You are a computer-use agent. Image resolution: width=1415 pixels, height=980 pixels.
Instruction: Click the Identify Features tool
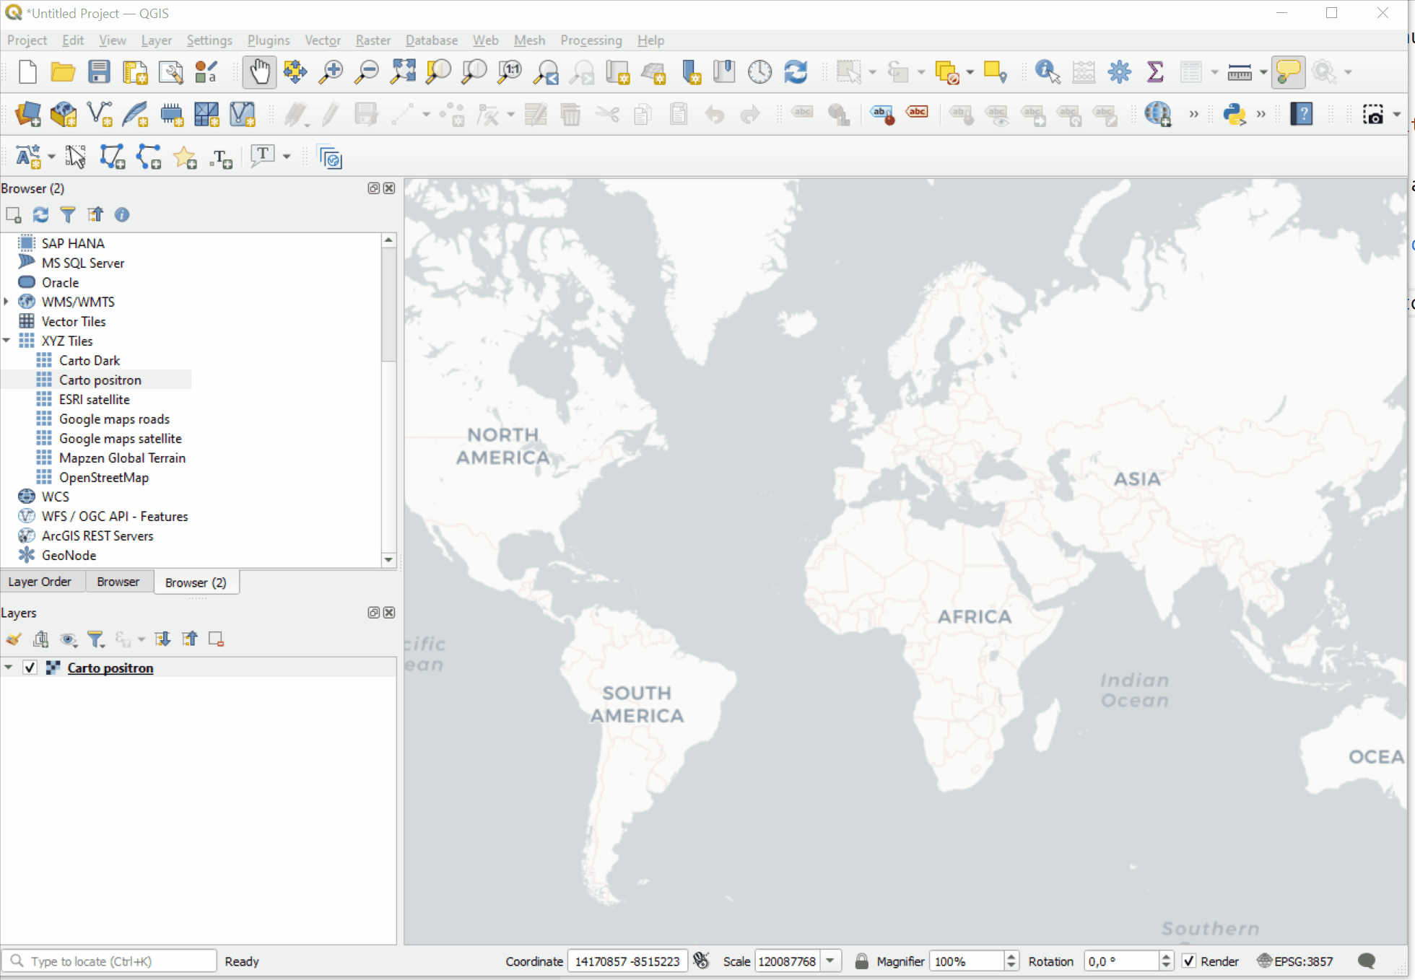click(x=1047, y=71)
